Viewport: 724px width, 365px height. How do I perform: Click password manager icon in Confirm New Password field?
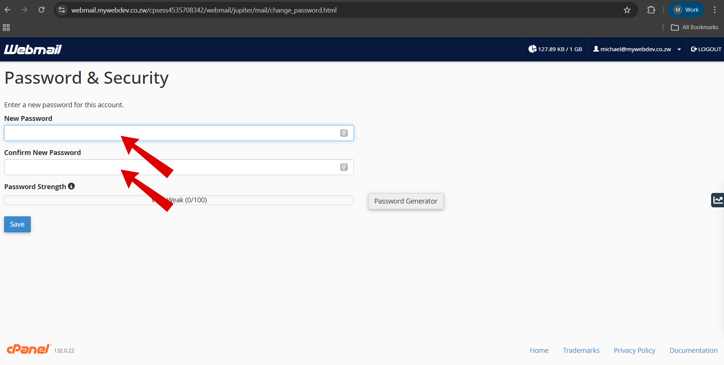(344, 167)
